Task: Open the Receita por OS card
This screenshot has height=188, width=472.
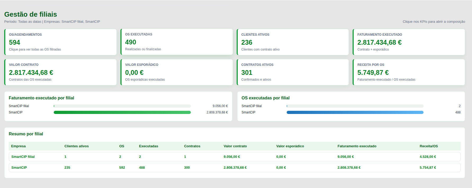Action: click(x=409, y=72)
